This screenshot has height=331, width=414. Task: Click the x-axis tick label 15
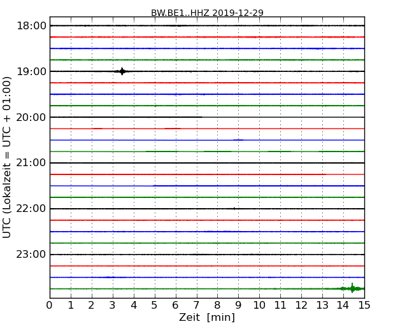tap(364, 306)
